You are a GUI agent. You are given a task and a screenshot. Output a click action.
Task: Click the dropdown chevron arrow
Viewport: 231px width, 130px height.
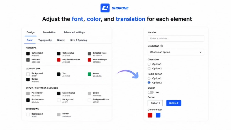[200, 52]
